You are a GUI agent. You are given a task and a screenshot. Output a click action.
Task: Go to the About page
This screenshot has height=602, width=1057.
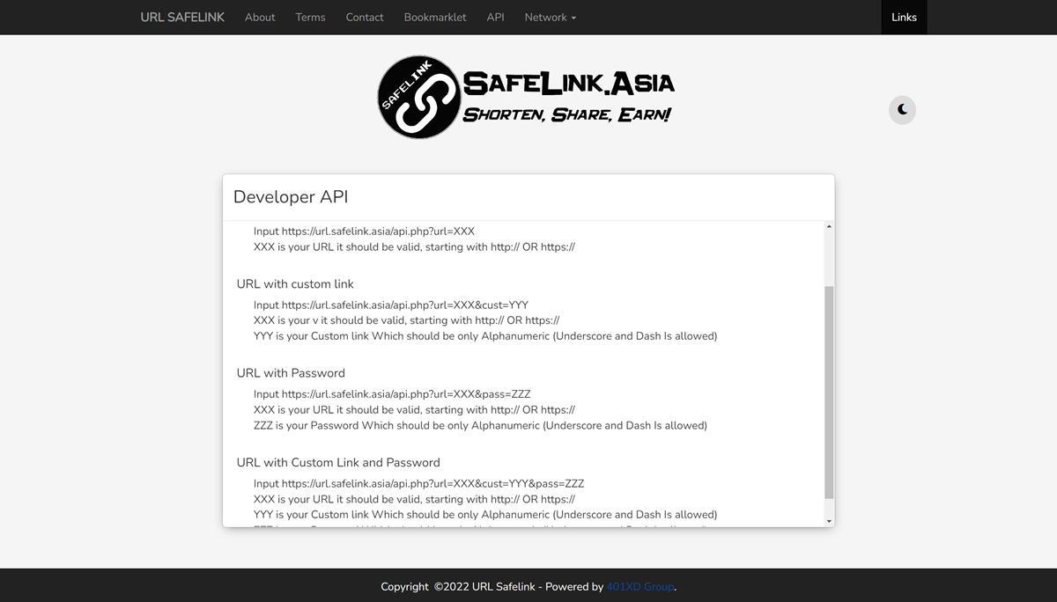(x=260, y=17)
